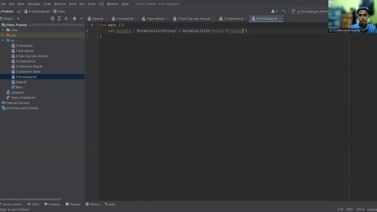The image size is (377, 212).
Task: Open the Tools menu
Action: [91, 4]
